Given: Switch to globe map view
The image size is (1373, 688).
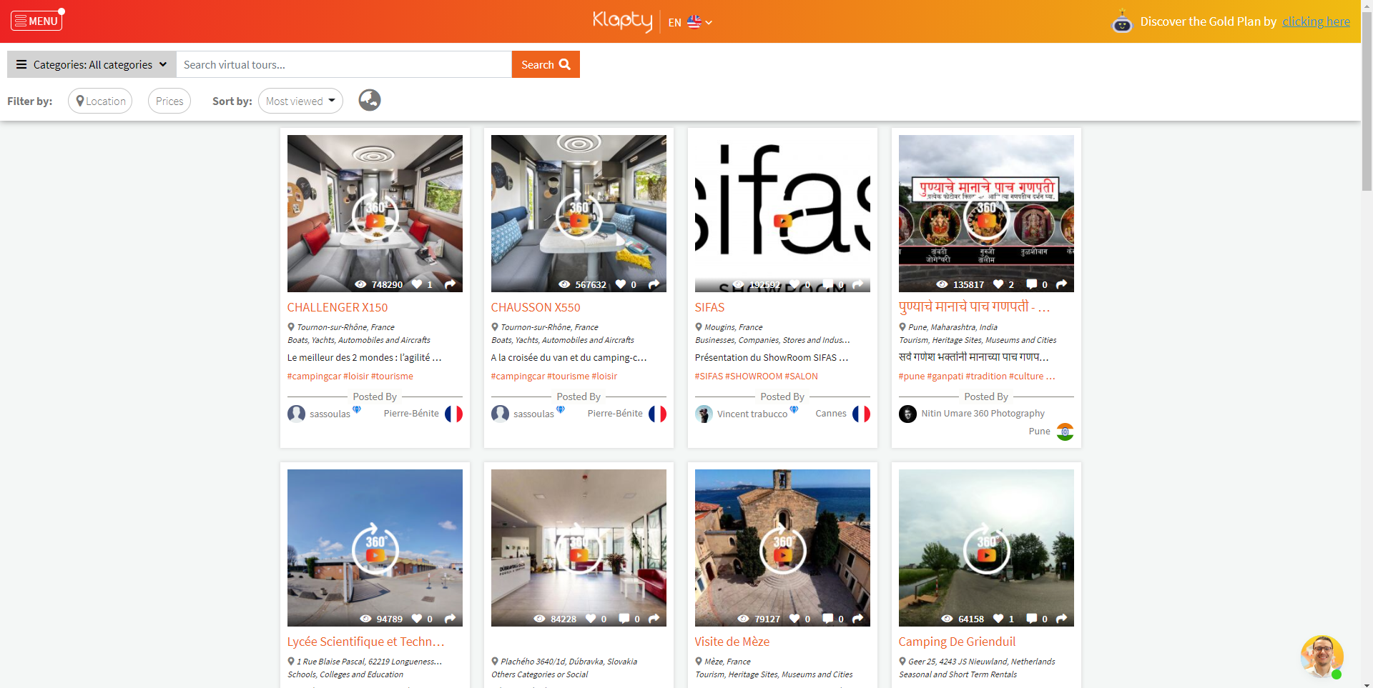Looking at the screenshot, I should (370, 100).
